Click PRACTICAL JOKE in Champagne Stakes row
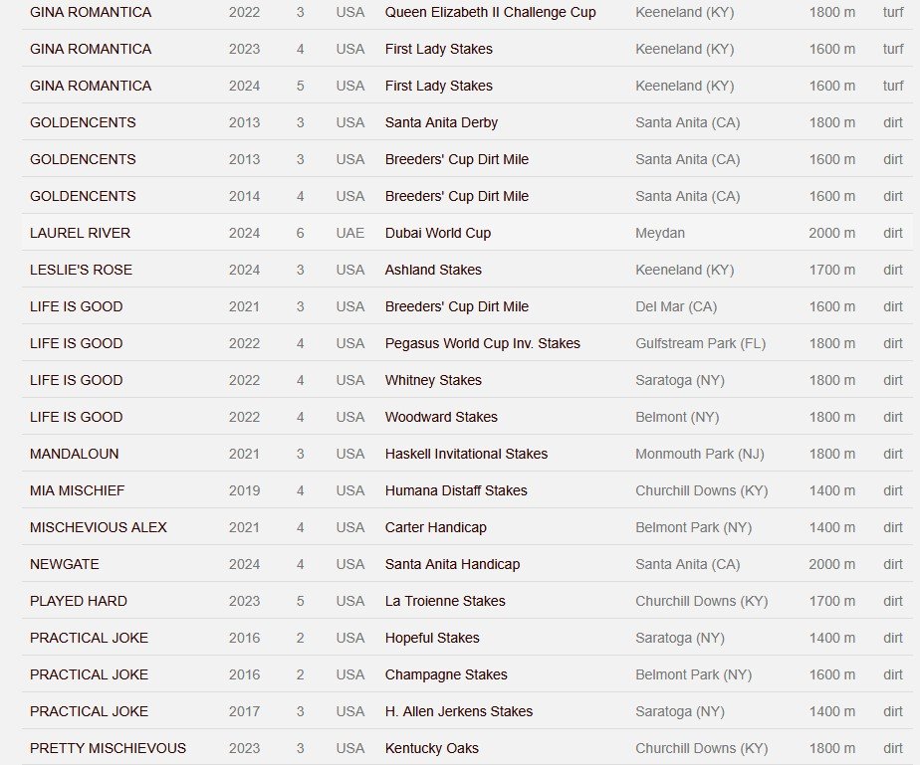Screen dimensions: 920x765 pyautogui.click(x=89, y=675)
